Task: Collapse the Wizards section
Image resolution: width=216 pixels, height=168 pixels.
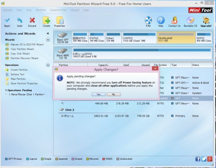Action: click(x=48, y=40)
